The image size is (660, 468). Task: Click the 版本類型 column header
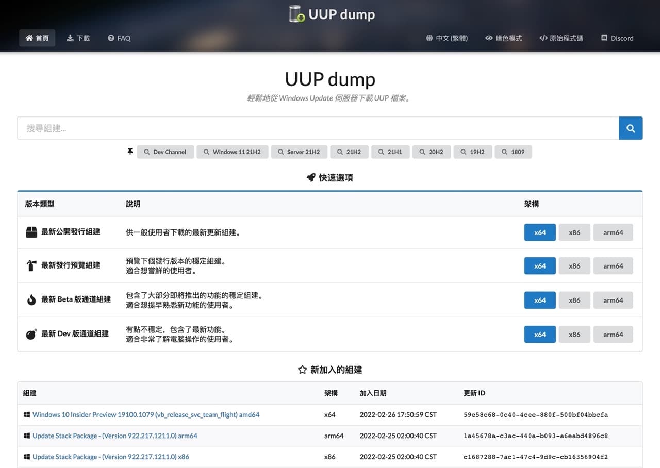[x=40, y=204]
